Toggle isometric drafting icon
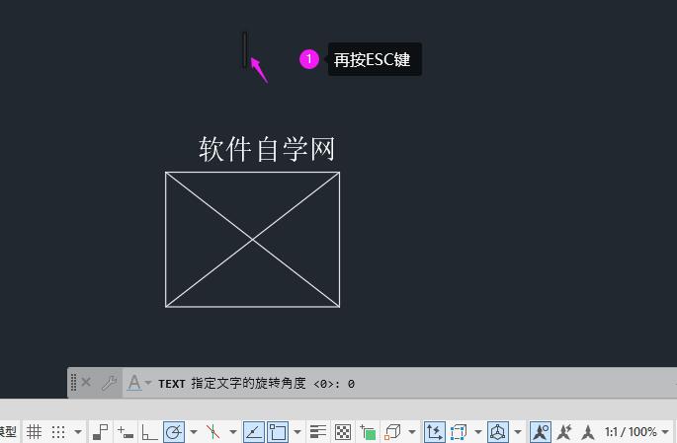Screen dimensions: 677x443 tap(213, 431)
